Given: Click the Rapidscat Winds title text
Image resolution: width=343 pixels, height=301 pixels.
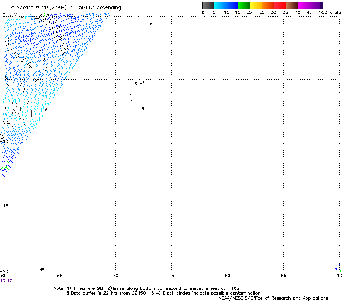Looking at the screenshot, I should pyautogui.click(x=65, y=7).
